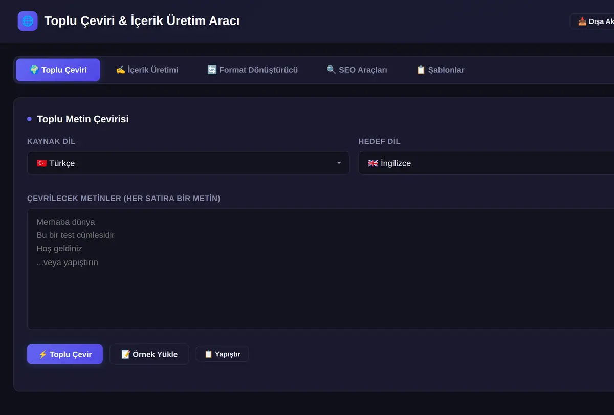The height and width of the screenshot is (415, 614).
Task: Focus the Çevrilecek Metinler text area
Action: click(320, 269)
